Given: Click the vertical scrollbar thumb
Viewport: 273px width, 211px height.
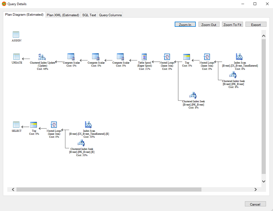Looking at the screenshot, I should (264, 107).
